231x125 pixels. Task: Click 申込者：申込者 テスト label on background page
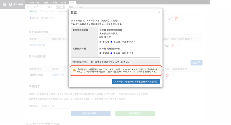(x=43, y=18)
